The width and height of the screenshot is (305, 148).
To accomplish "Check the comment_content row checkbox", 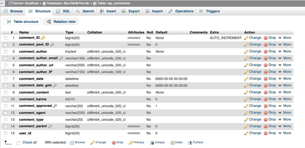I will coord(6,92).
